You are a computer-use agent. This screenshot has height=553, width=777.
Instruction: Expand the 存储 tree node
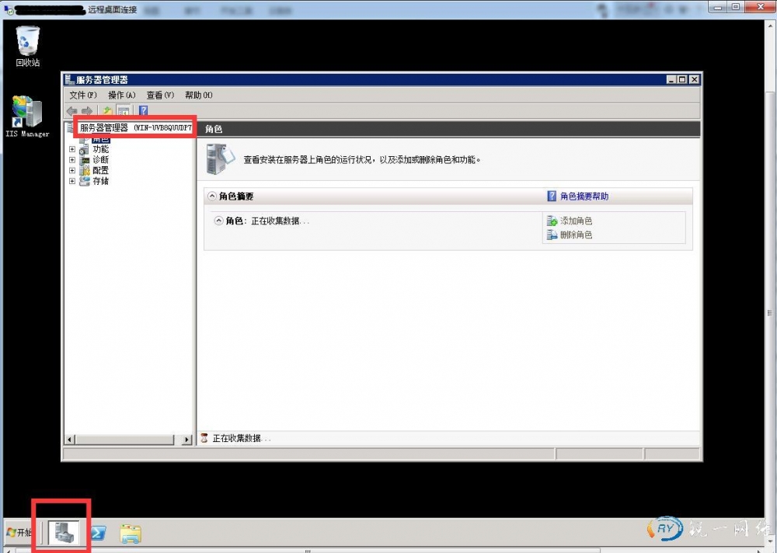pyautogui.click(x=72, y=181)
